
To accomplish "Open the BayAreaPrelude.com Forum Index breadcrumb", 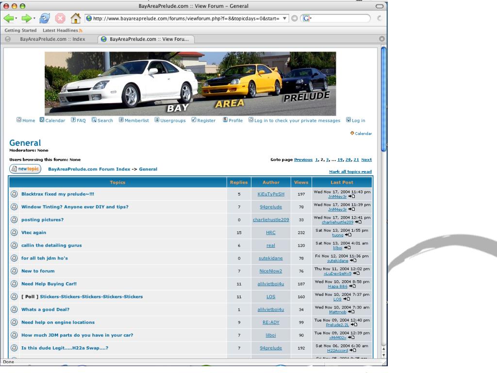I will point(89,169).
